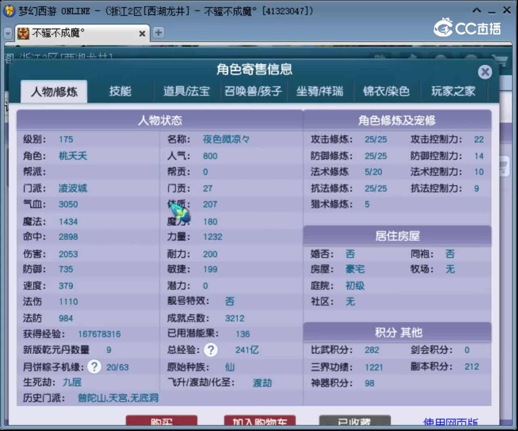This screenshot has height=431, width=518.
Task: Switch to the 人物/修炼 tab
Action: 54,92
